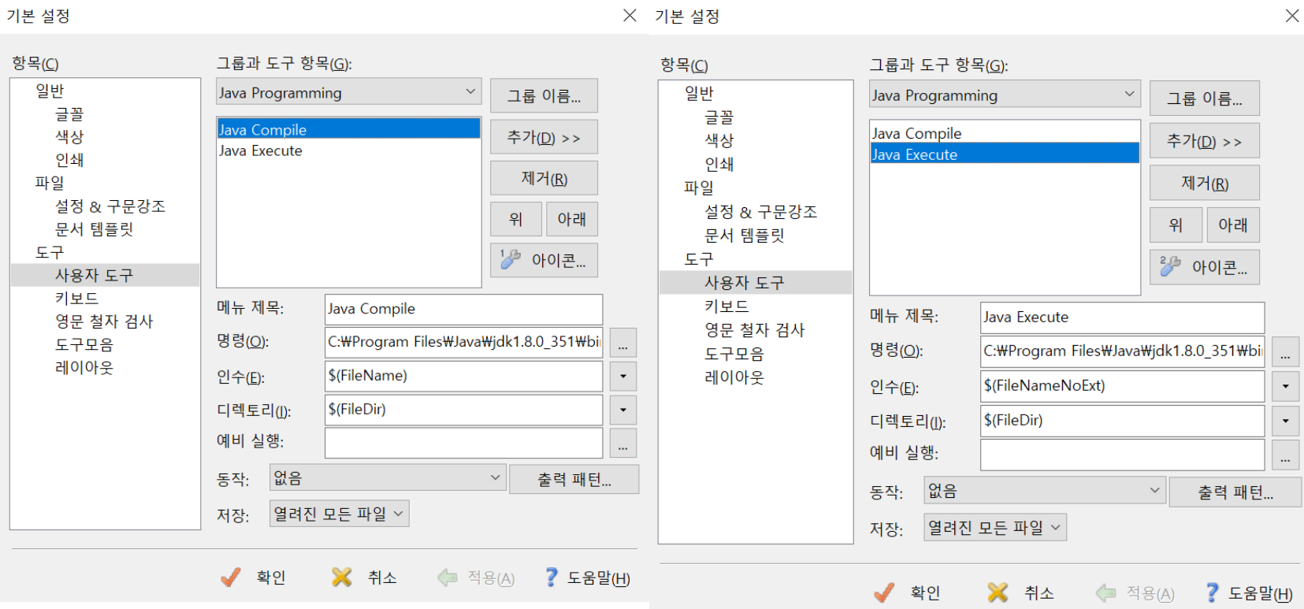
Task: Open 동작 action dropdown in right dialog
Action: 1044,491
